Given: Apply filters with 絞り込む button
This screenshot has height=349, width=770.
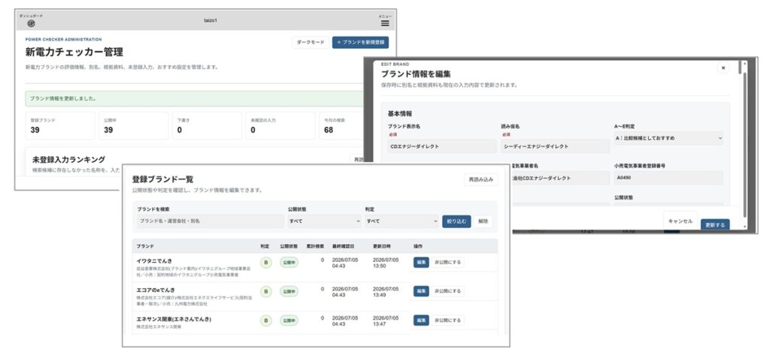Looking at the screenshot, I should (456, 221).
